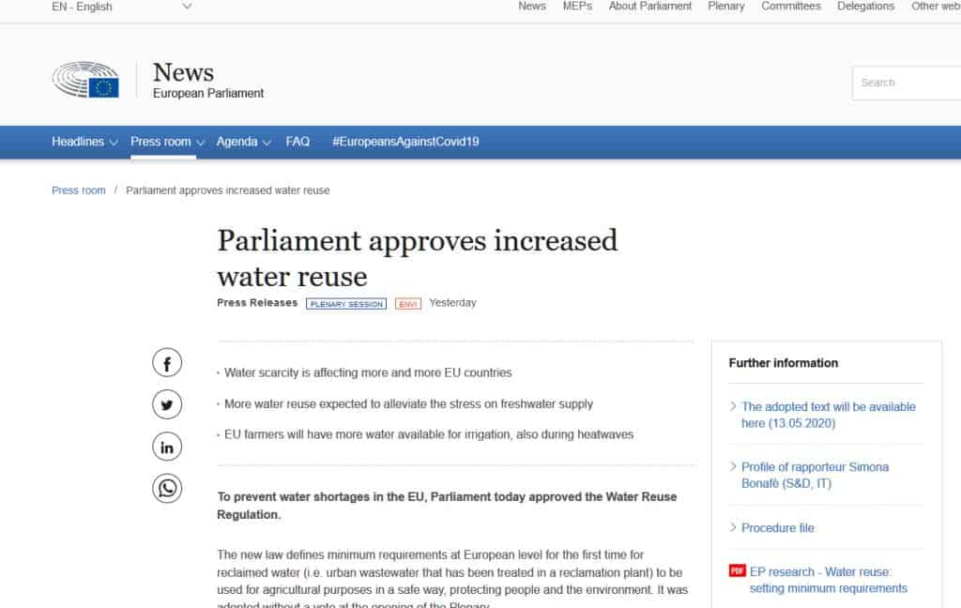Go to MEPs in top menu
This screenshot has height=608, width=961.
pyautogui.click(x=577, y=7)
